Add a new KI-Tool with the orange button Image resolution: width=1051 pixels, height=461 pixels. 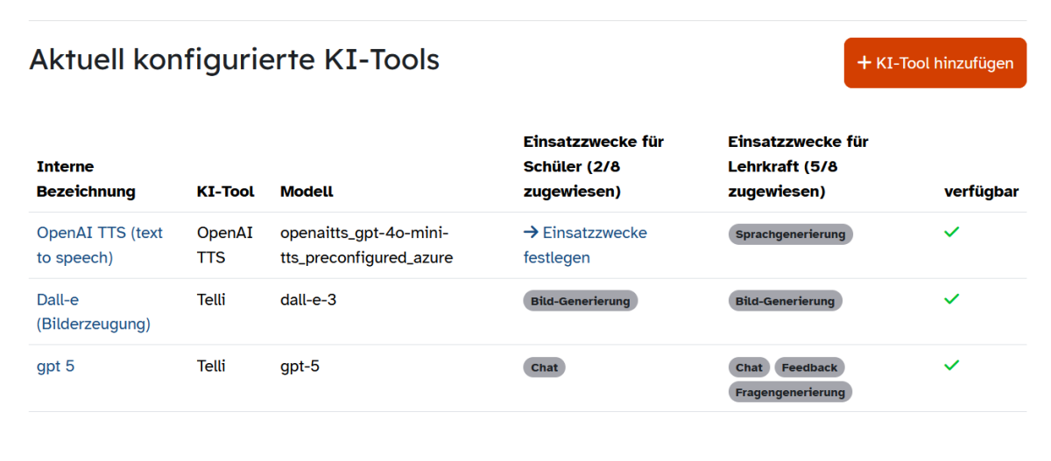click(x=935, y=63)
